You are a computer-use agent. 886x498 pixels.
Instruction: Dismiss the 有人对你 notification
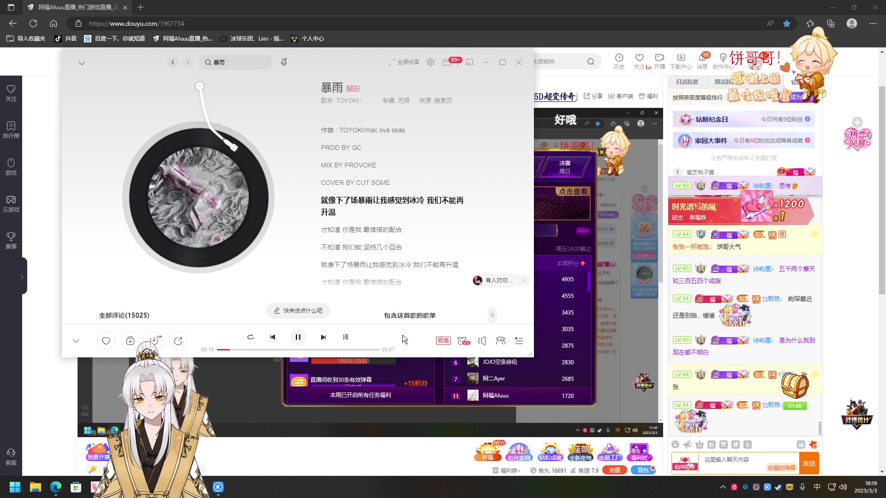coord(524,280)
